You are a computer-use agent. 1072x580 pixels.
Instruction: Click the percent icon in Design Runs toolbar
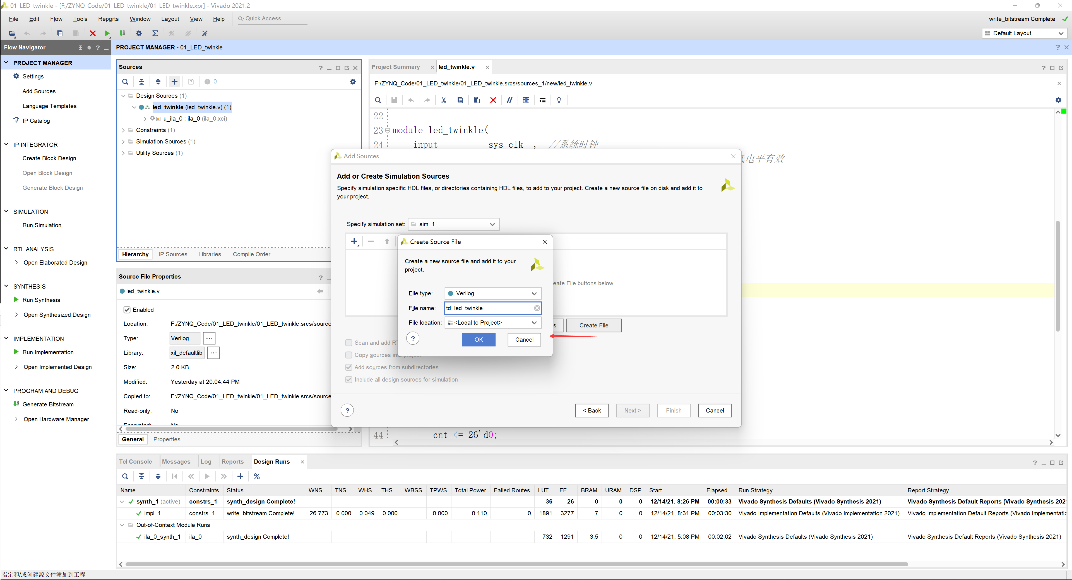257,476
